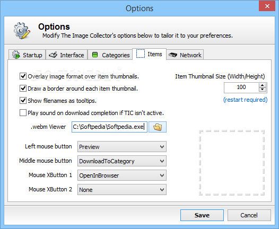Increase thumbnail size with up arrow

[263, 85]
